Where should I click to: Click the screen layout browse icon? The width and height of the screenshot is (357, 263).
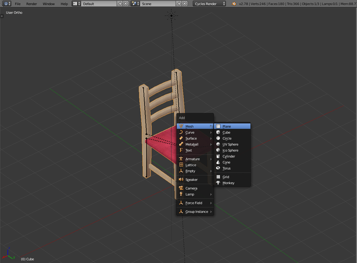click(x=77, y=4)
